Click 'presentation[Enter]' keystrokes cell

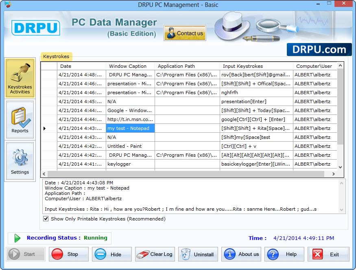pyautogui.click(x=256, y=102)
